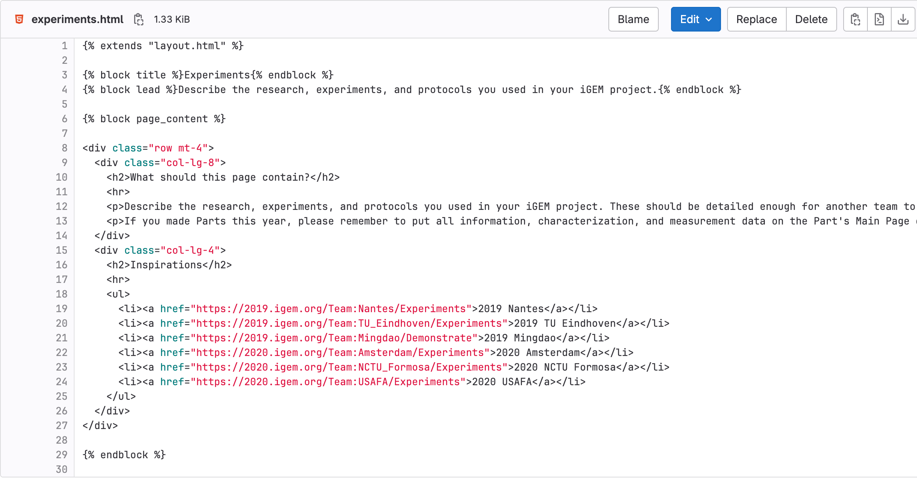Download the experiments.html file
Viewport: 917px width, 489px height.
[x=903, y=19]
